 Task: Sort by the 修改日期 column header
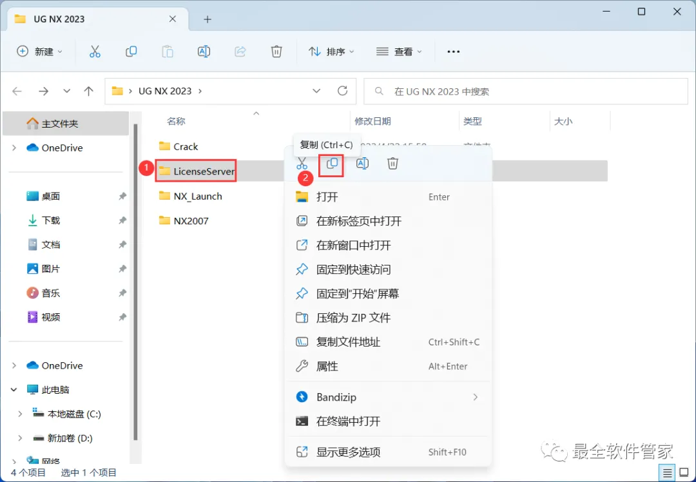pos(372,121)
